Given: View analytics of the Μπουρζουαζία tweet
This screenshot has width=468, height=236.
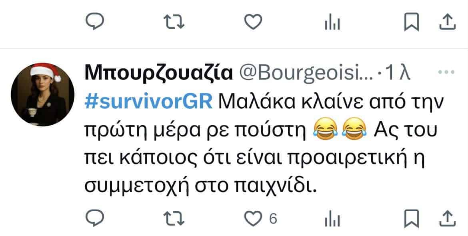Looking at the screenshot, I should (x=332, y=219).
